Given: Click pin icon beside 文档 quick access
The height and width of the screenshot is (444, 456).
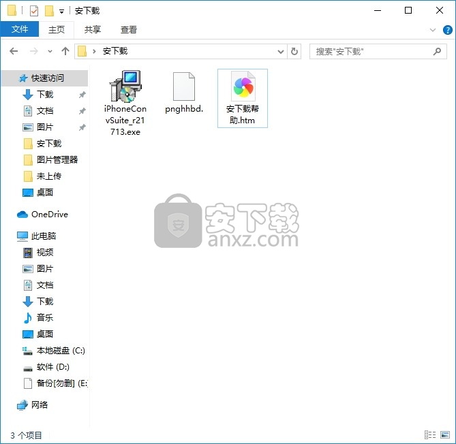Looking at the screenshot, I should click(82, 111).
